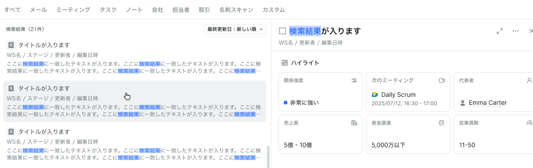This screenshot has height=168, width=533.
Task: Open the カスタム tab
Action: [274, 10]
